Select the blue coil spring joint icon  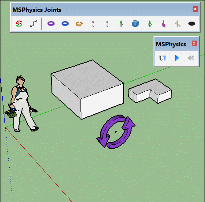point(135,24)
